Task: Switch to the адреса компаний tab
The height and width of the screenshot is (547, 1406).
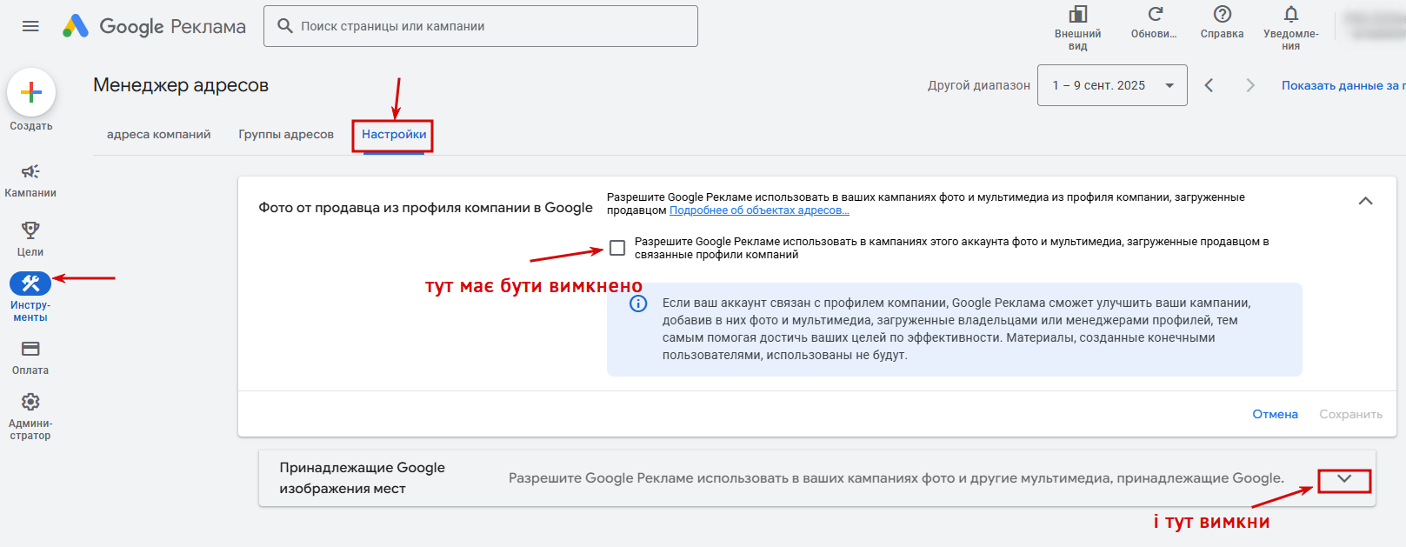Action: pyautogui.click(x=158, y=134)
